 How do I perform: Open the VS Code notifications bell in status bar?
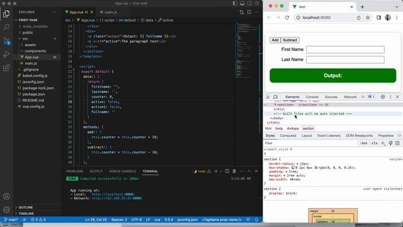[x=256, y=219]
